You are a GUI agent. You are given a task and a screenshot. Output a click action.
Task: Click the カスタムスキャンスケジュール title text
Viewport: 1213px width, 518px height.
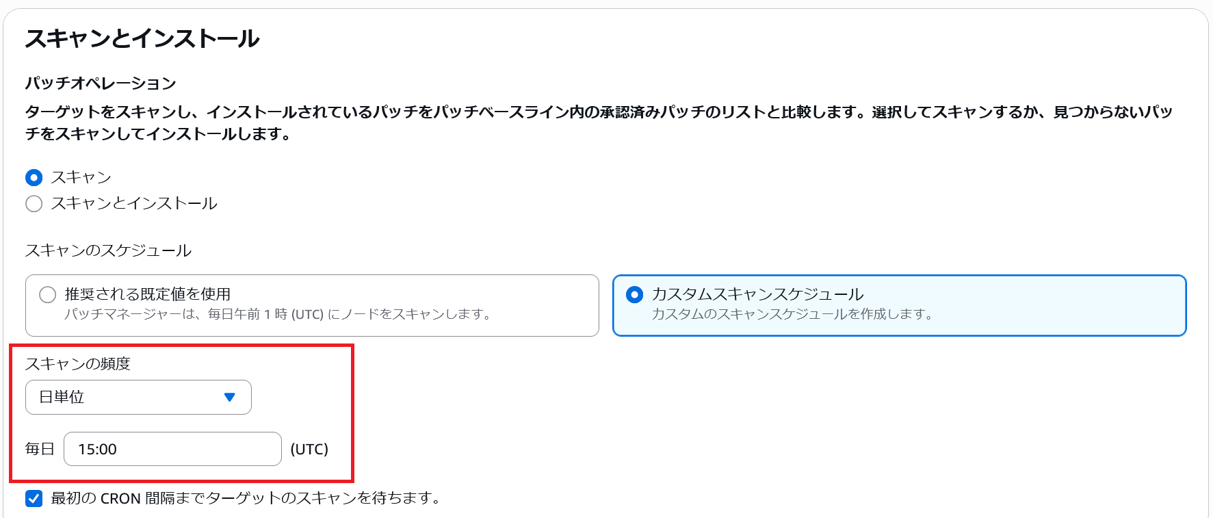click(x=757, y=294)
